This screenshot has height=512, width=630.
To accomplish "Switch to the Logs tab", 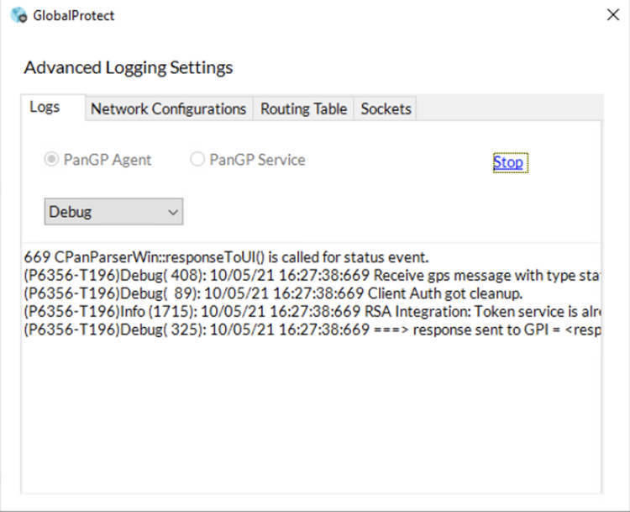I will point(45,107).
